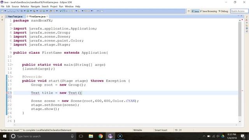This screenshot has width=249, height=140.
Task: Open the Run menu
Action: (x=61, y=7)
